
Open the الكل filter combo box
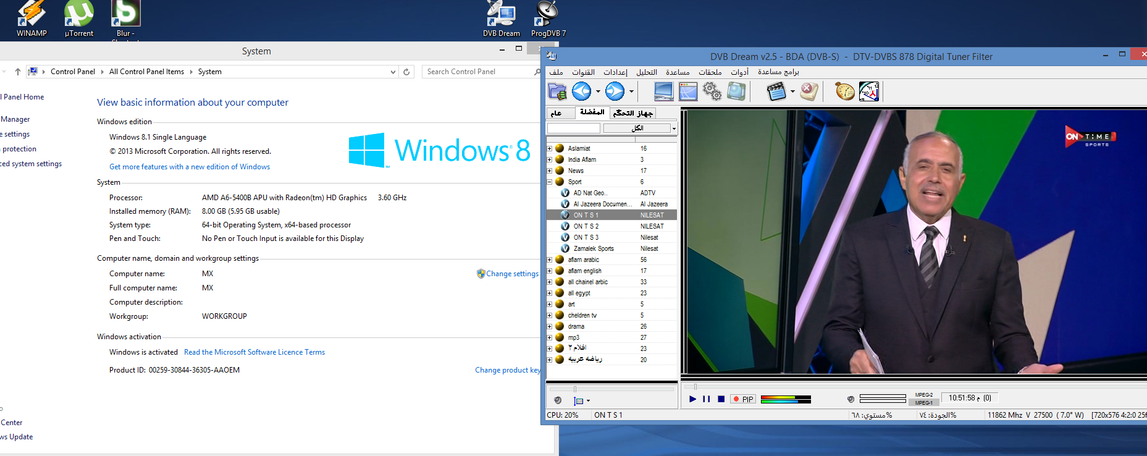click(640, 129)
